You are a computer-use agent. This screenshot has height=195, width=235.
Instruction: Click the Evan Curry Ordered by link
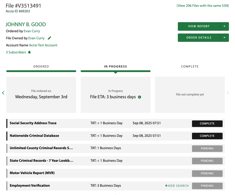coord(32,31)
